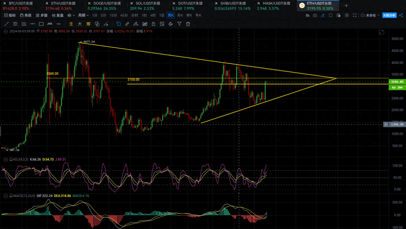Click the K线分析 button
Image resolution: width=406 pixels, height=229 pixels.
coord(389,15)
